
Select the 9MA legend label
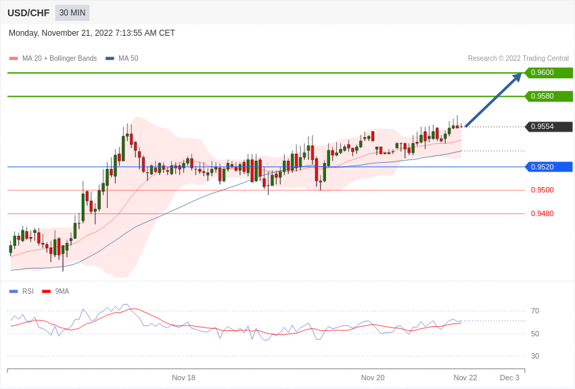pos(62,291)
